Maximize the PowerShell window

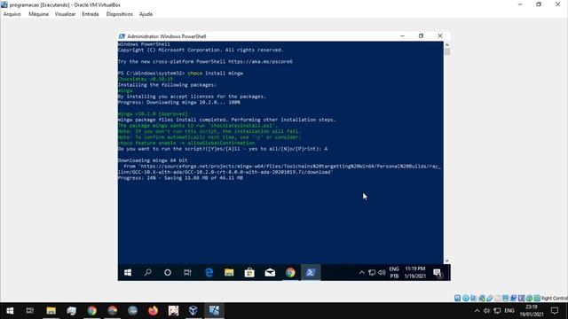421,35
